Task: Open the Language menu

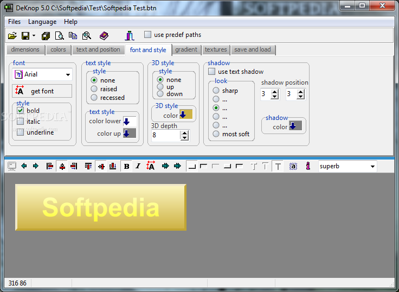Action: coord(42,22)
